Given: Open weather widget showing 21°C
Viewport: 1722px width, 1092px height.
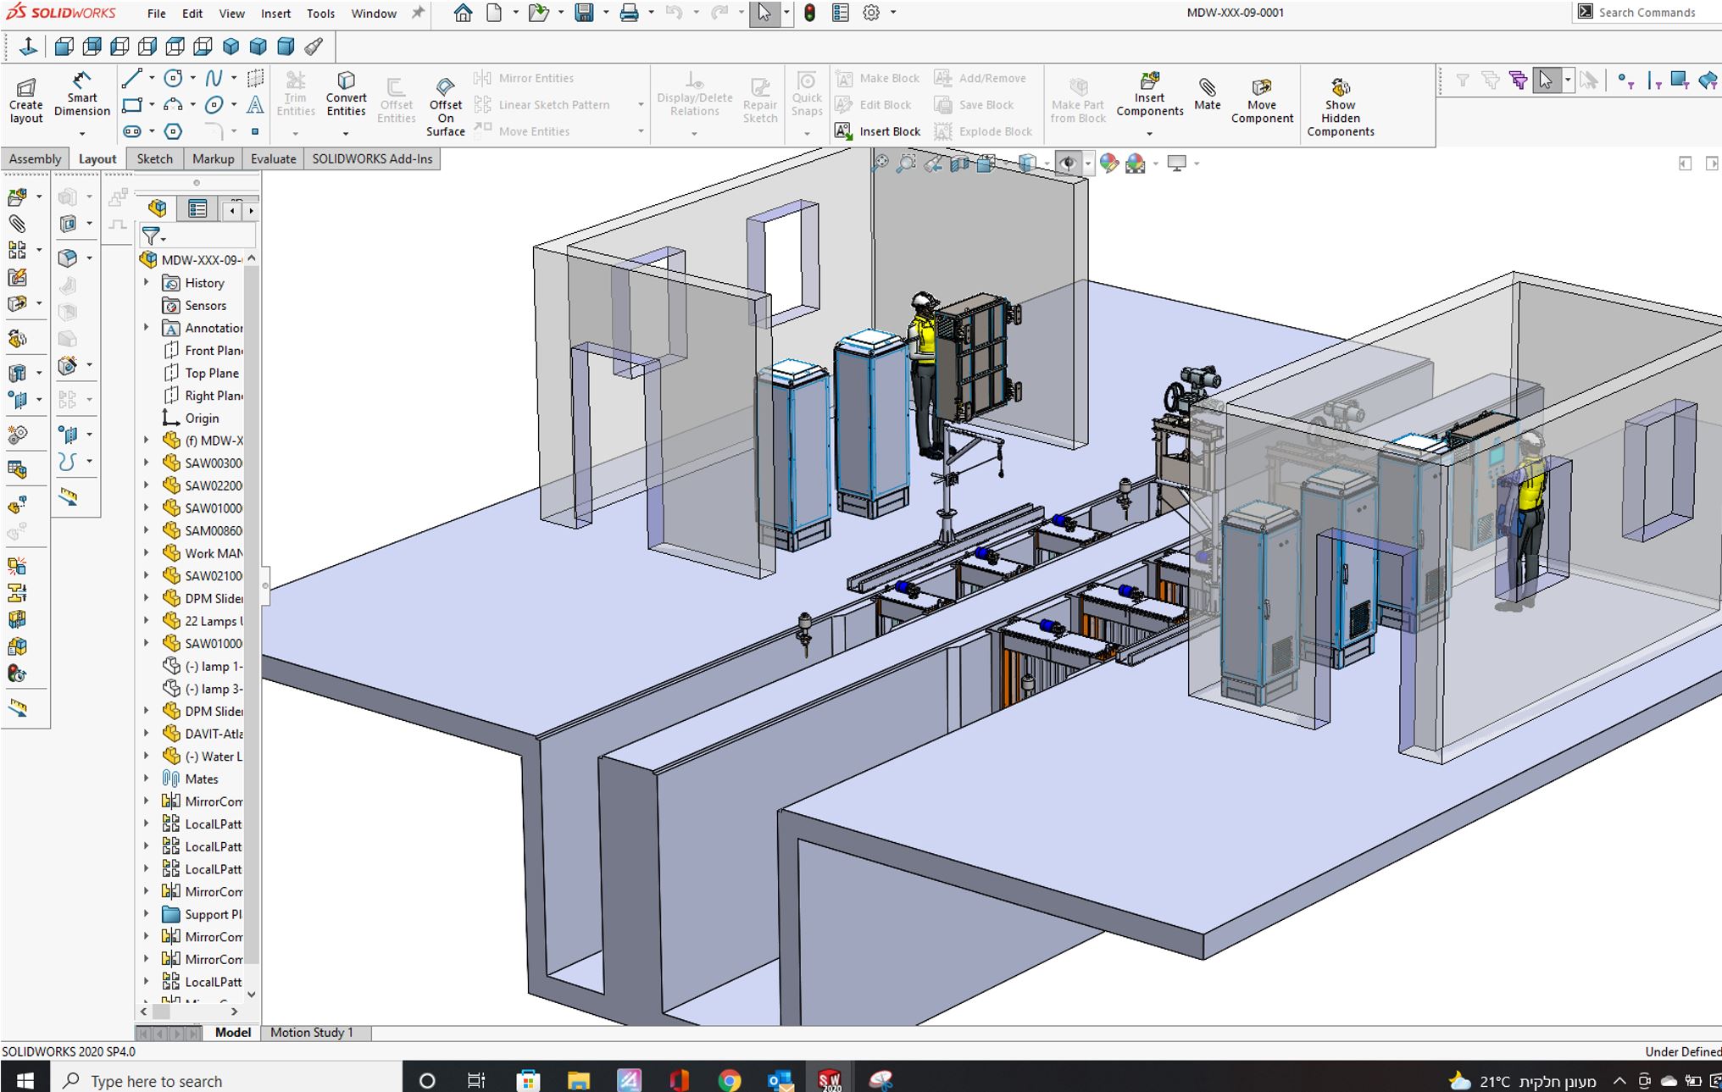Looking at the screenshot, I should pyautogui.click(x=1522, y=1080).
